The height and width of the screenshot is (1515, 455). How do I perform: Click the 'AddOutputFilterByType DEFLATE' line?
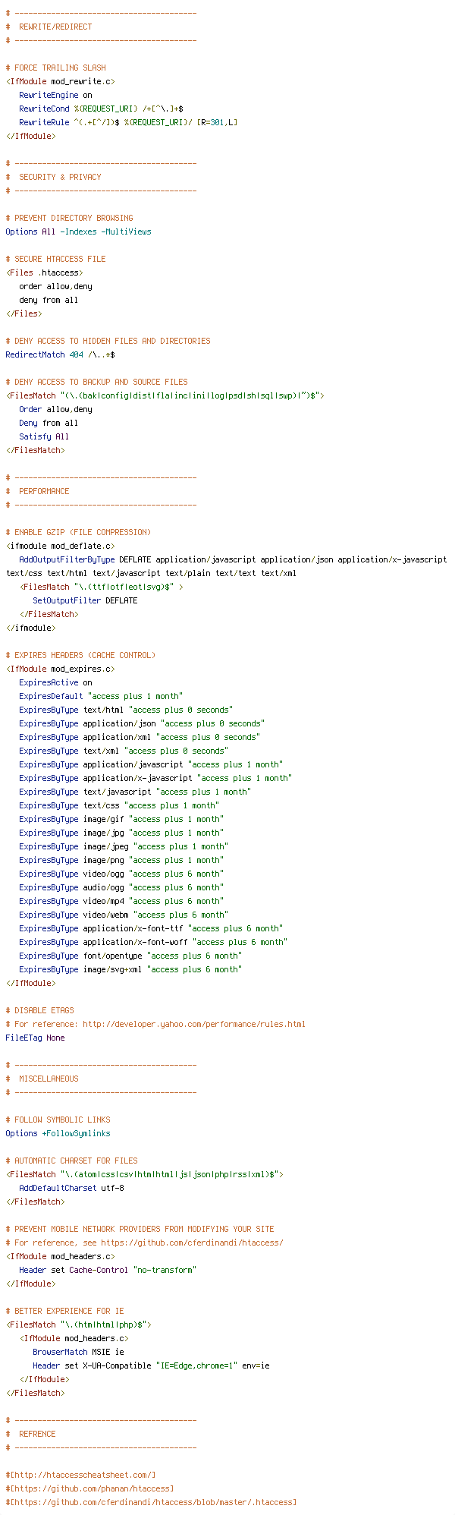point(226,566)
